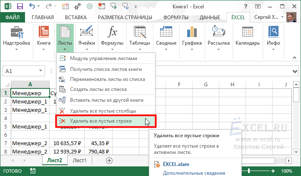Click the Excel logo icon in title bar
301x176 pixels.
[x=8, y=6]
